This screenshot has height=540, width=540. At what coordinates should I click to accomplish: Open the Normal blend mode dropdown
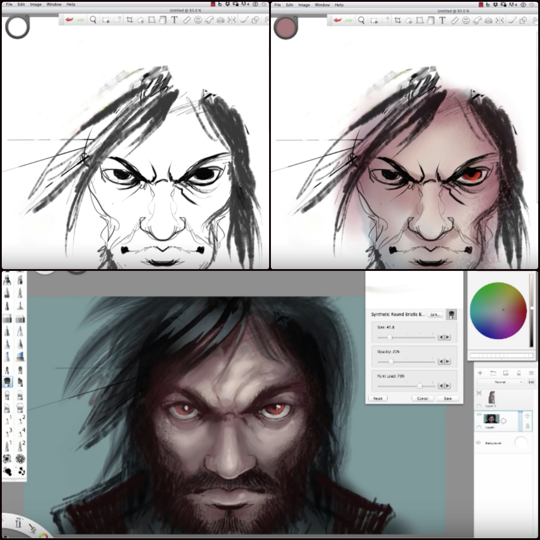[501, 382]
